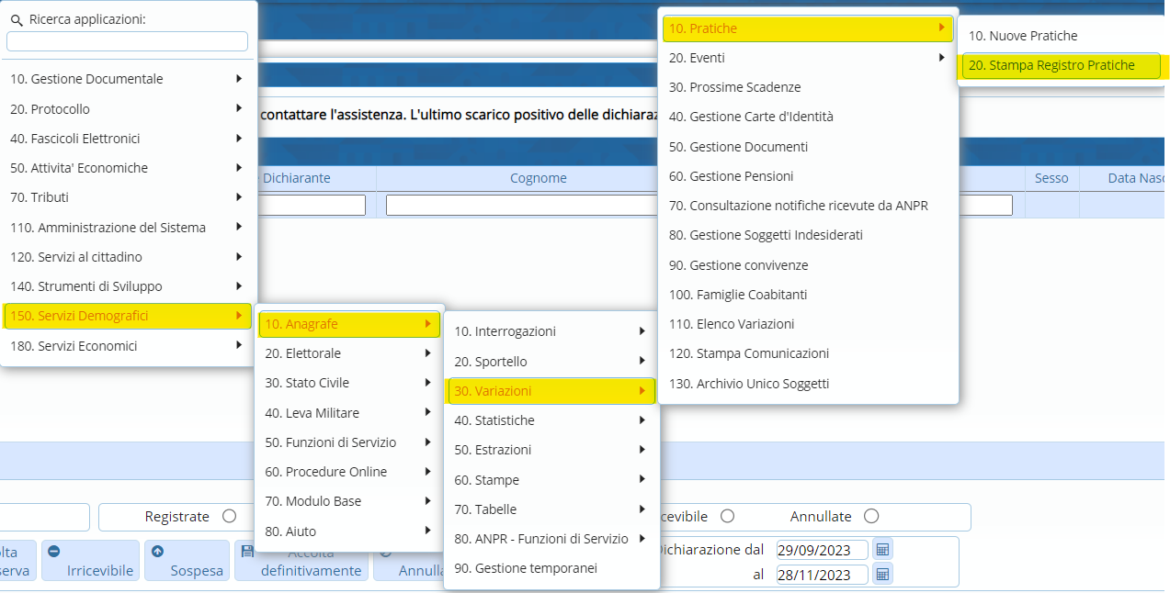
Task: Select the Annullate radio button
Action: tap(871, 517)
